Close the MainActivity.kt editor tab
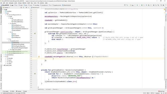 40,8
